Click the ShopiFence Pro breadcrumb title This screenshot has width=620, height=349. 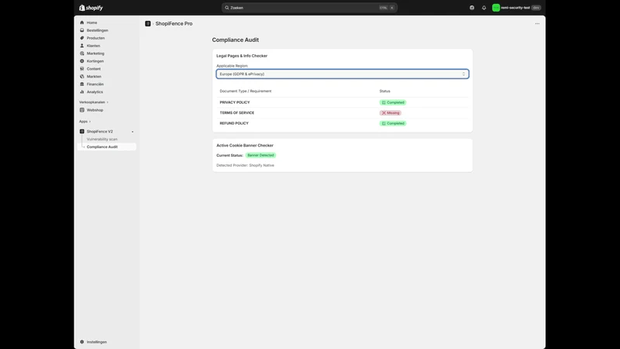coord(174,24)
